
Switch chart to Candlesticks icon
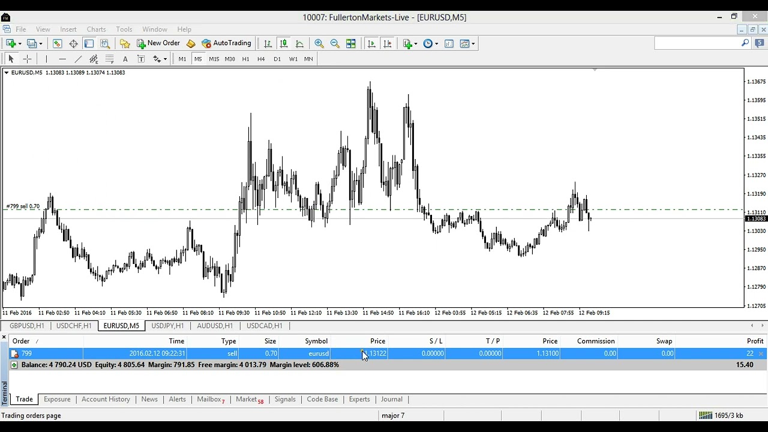point(283,43)
